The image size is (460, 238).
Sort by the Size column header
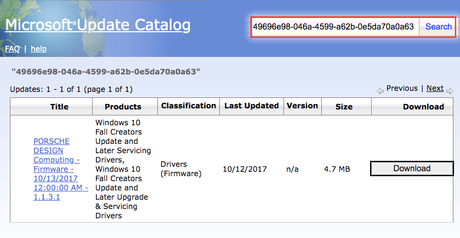[344, 107]
